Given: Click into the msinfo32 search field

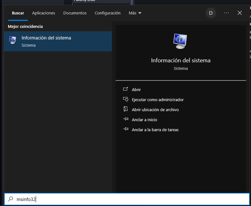Looking at the screenshot, I should click(x=125, y=199).
